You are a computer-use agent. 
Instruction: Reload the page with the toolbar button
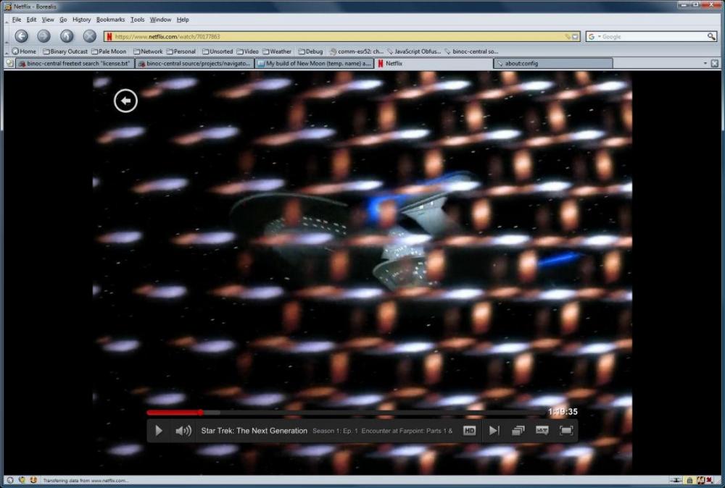67,36
